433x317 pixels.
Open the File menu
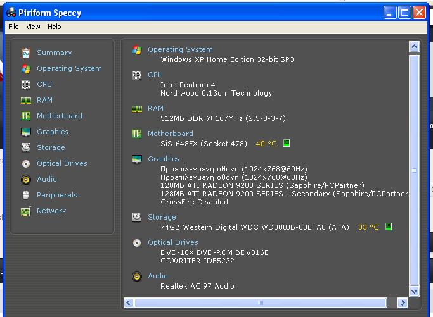pyautogui.click(x=13, y=27)
